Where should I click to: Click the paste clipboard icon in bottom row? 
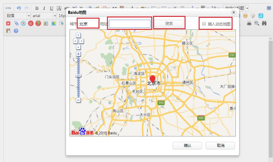pos(8,31)
